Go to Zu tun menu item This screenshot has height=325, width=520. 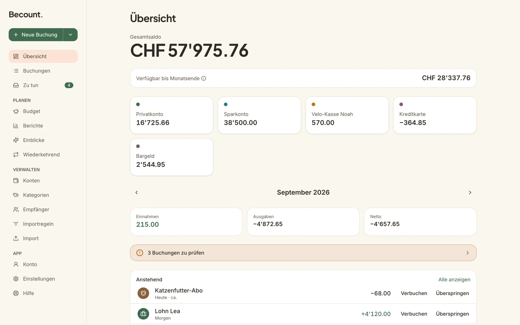point(43,85)
